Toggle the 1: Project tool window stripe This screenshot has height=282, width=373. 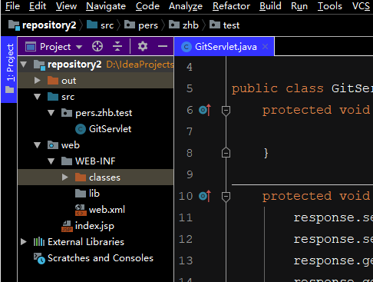coord(9,69)
